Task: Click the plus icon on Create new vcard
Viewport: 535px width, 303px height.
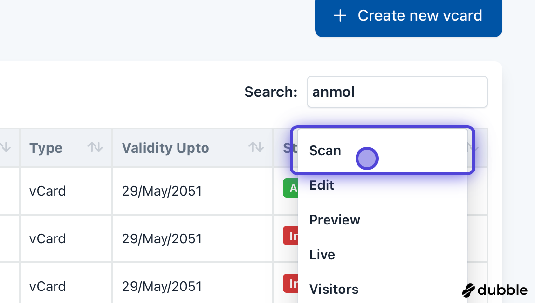Action: 340,16
